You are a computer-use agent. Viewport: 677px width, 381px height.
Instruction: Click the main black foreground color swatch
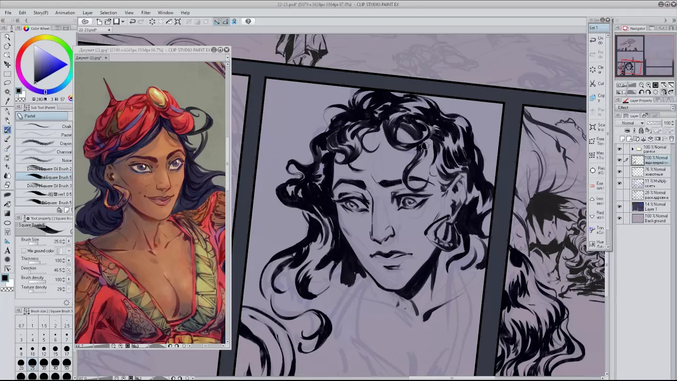[4, 278]
